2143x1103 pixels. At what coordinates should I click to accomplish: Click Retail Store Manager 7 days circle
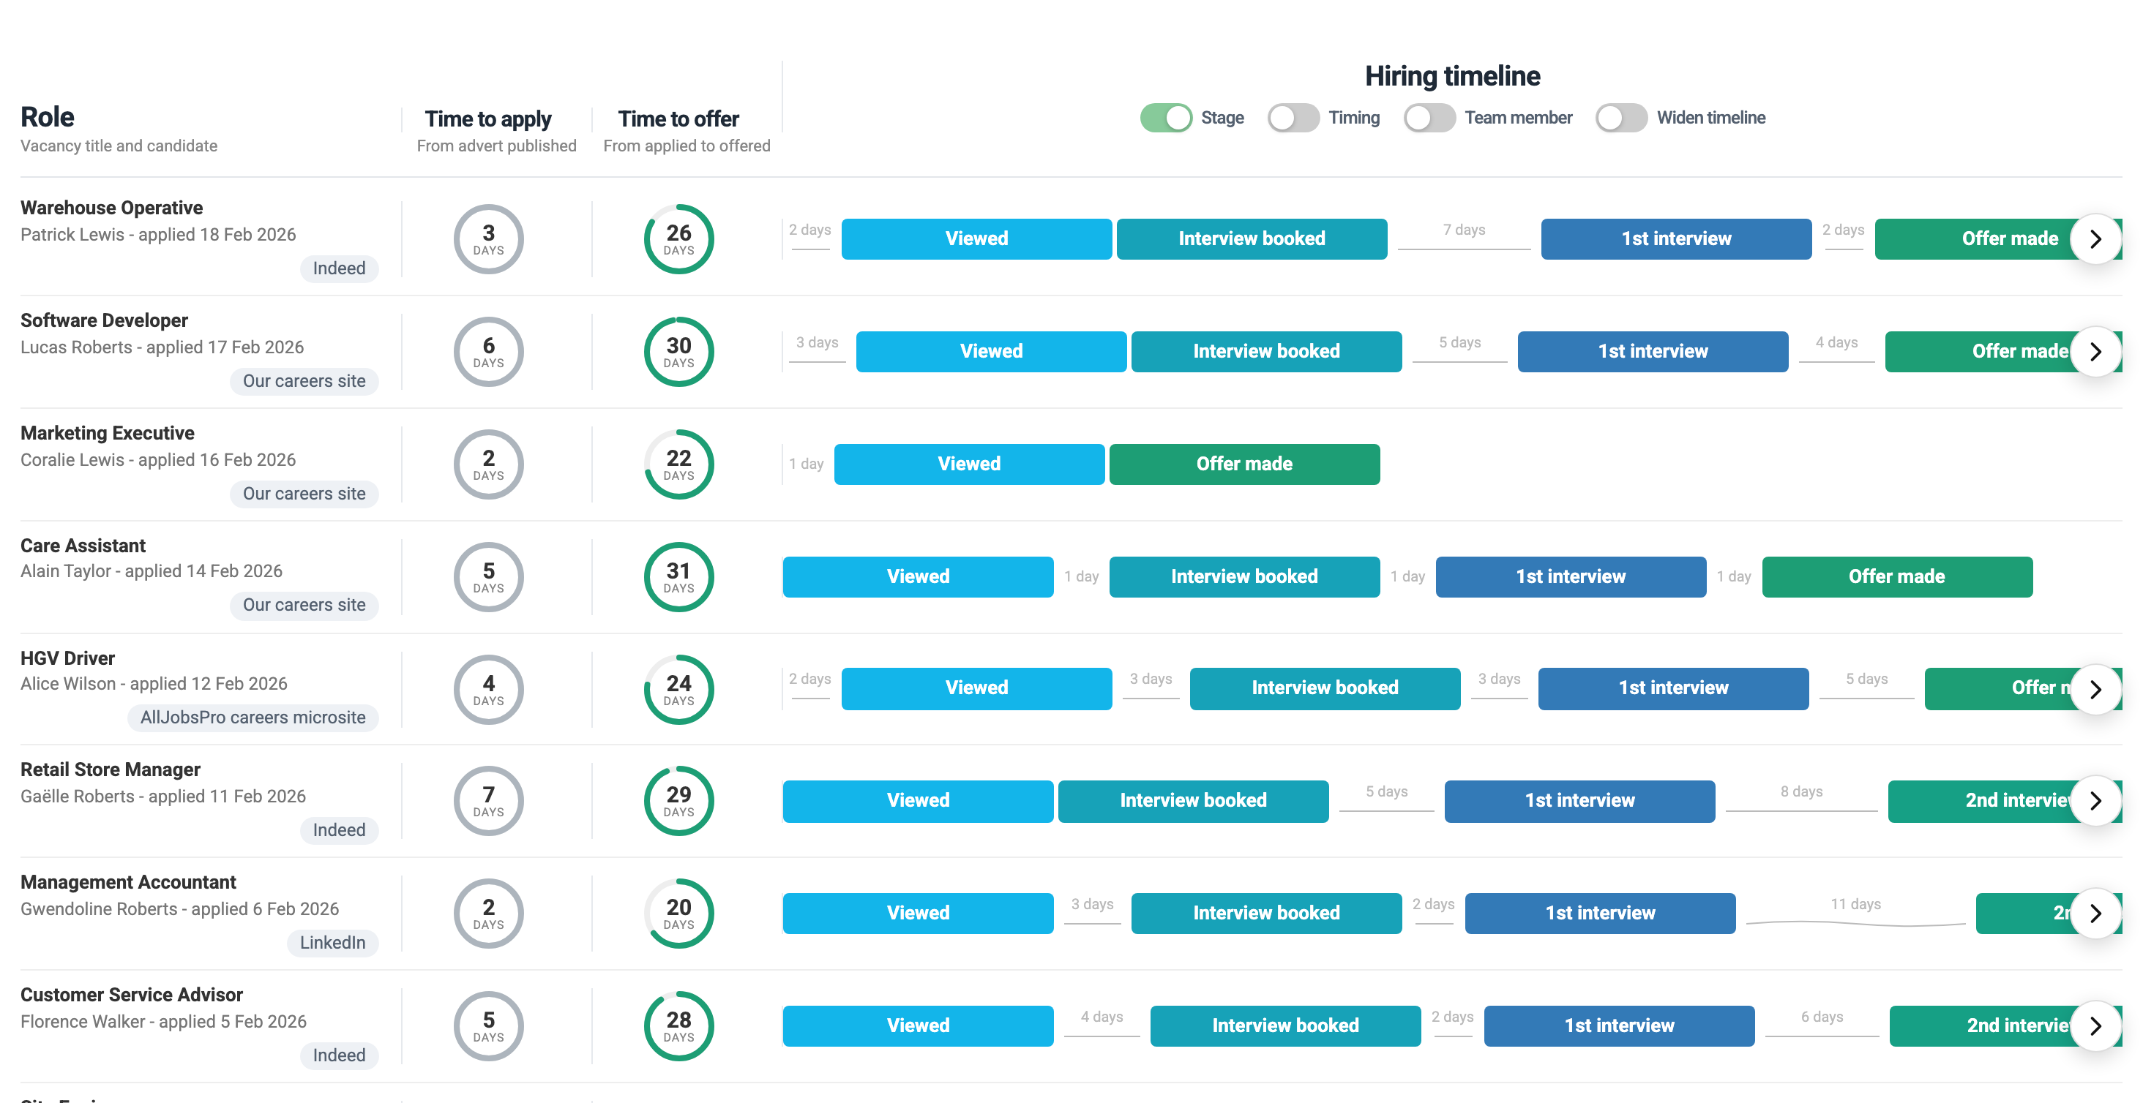pyautogui.click(x=488, y=801)
